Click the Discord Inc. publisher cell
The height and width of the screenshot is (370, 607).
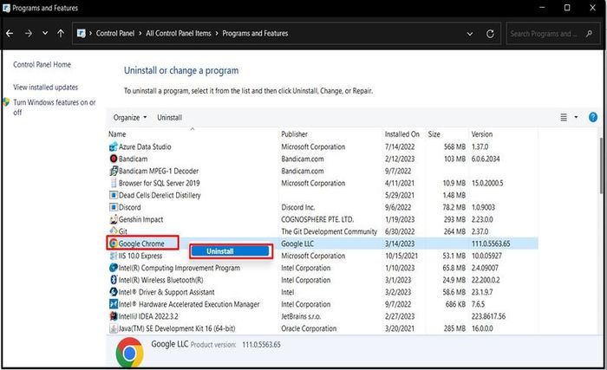(x=298, y=207)
